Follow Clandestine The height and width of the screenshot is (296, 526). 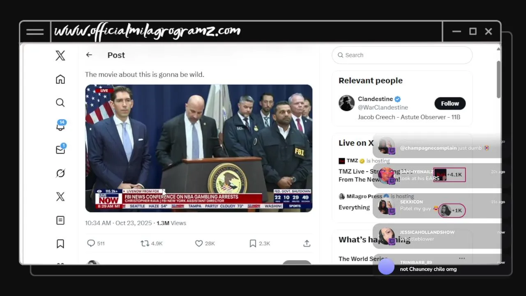tap(450, 104)
